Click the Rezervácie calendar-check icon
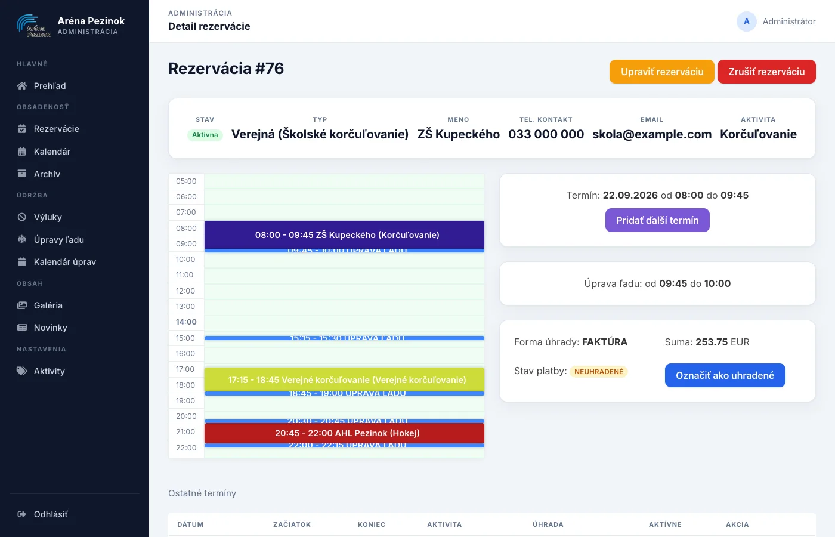This screenshot has height=537, width=835. (22, 129)
